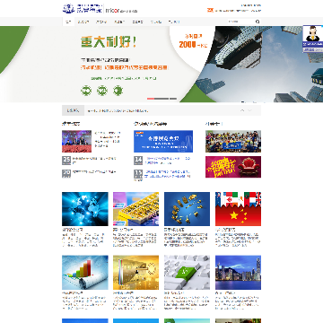This screenshot has width=323, height=323.
Task: Open the glowing blue world map thumbnail
Action: click(85, 209)
